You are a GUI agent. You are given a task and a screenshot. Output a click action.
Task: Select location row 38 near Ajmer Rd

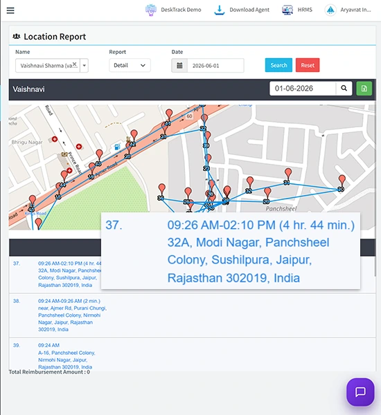(x=192, y=315)
